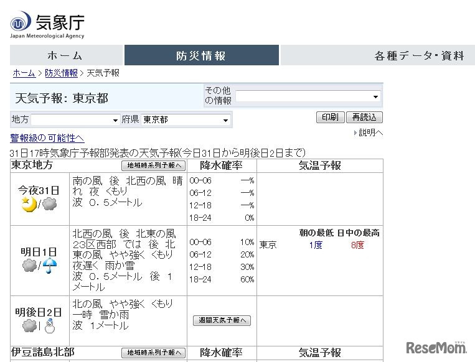Click the snowman icon for 明後日2日
Viewport: 475px width, 362px height.
pyautogui.click(x=49, y=326)
